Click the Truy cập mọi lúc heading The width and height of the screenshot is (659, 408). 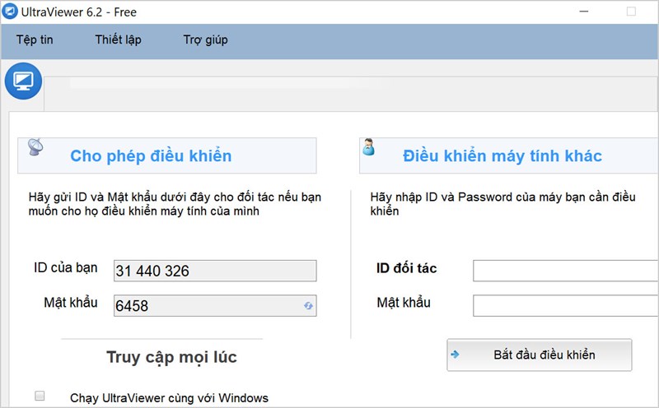pos(171,357)
